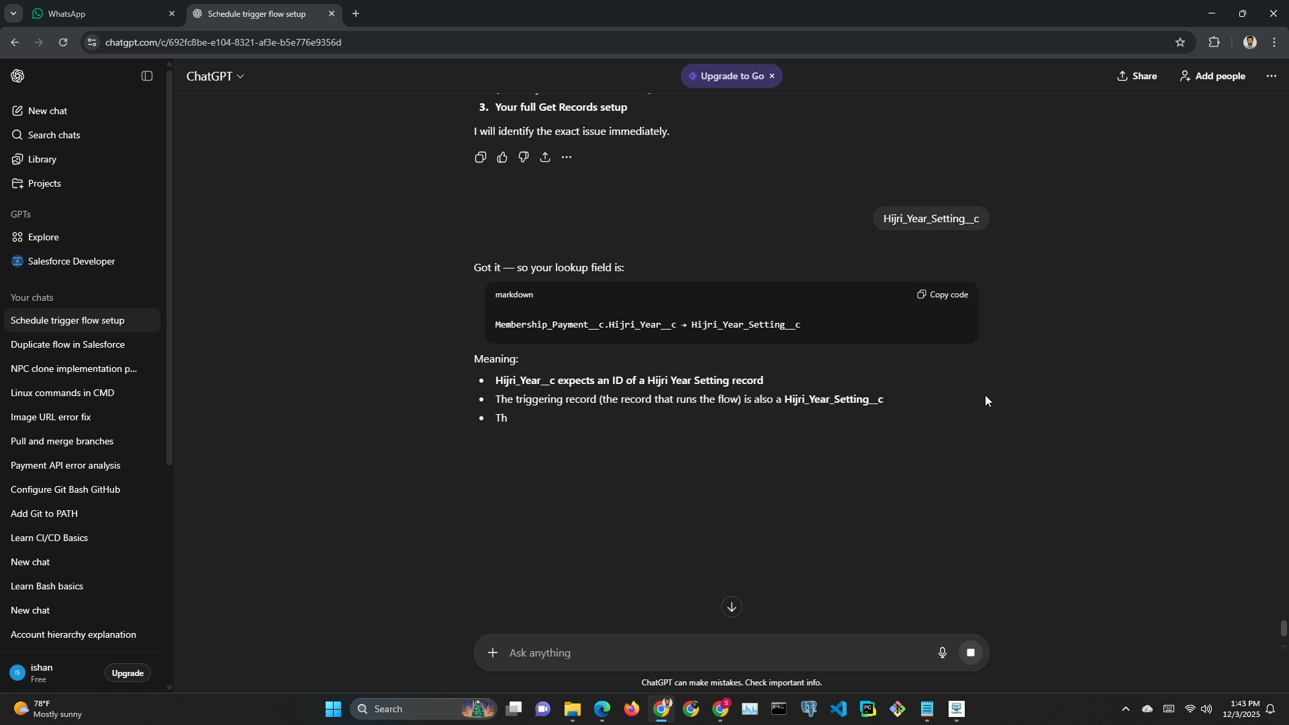Dismiss the Upgrade to Go banner
The height and width of the screenshot is (725, 1289).
772,76
